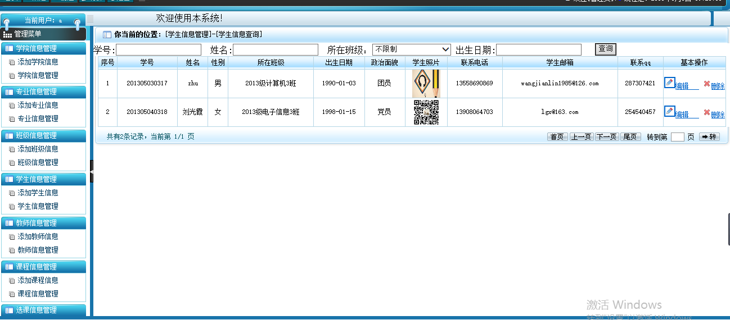The width and height of the screenshot is (730, 320).
Task: Click the red delete X for 刘光霞
Action: [706, 112]
